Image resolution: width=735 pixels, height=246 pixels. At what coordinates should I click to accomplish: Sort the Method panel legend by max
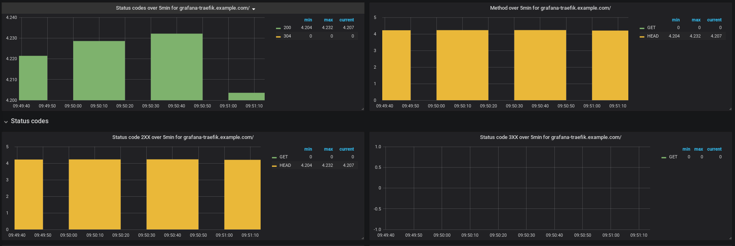coord(696,20)
